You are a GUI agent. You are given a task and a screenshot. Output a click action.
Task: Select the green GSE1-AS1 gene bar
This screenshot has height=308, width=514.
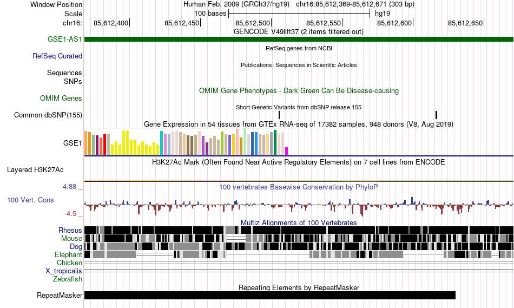point(299,39)
